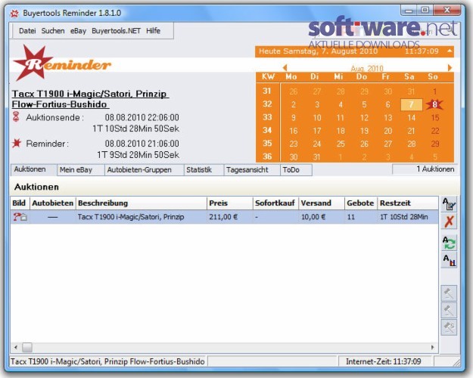Viewport: 473px width, 378px height.
Task: Select day 25 in the calendar
Action: pos(341,144)
